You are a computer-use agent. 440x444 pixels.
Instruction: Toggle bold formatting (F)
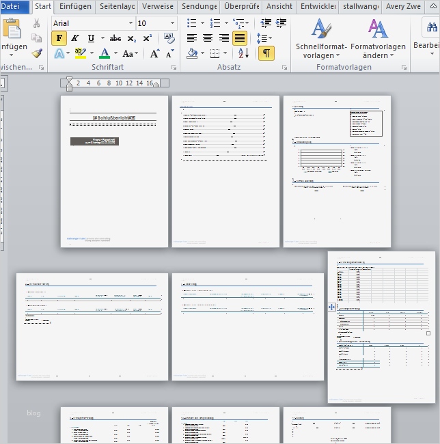(59, 38)
